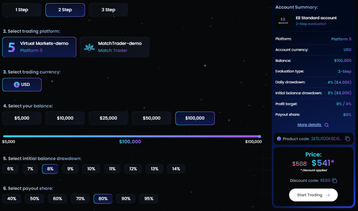Image resolution: width=358 pixels, height=211 pixels.
Task: Select the $25,000 balance option
Action: click(108, 118)
